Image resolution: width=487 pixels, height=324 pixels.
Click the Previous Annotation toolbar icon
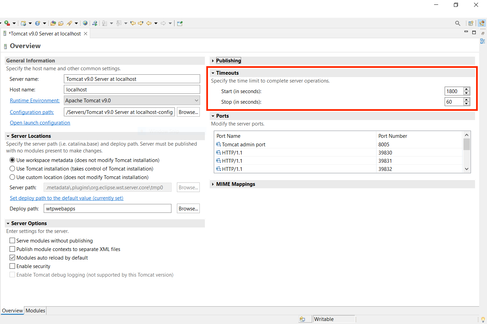[x=119, y=23]
